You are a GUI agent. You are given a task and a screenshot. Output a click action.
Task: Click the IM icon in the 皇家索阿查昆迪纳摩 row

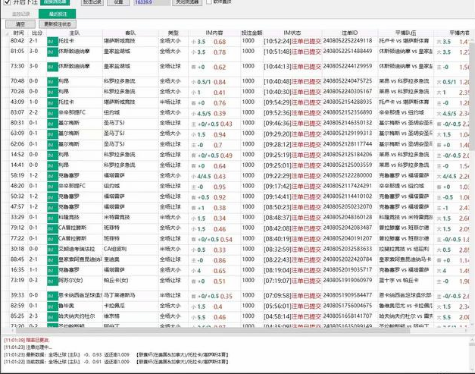[x=52, y=259]
